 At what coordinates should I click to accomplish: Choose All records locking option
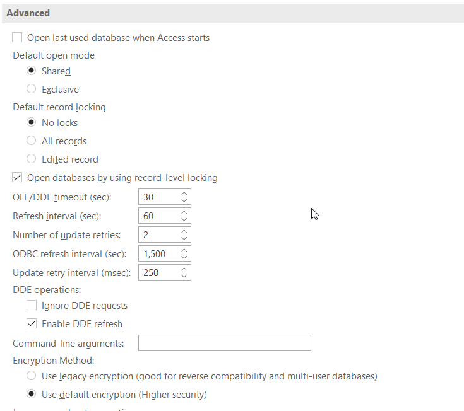coord(32,141)
